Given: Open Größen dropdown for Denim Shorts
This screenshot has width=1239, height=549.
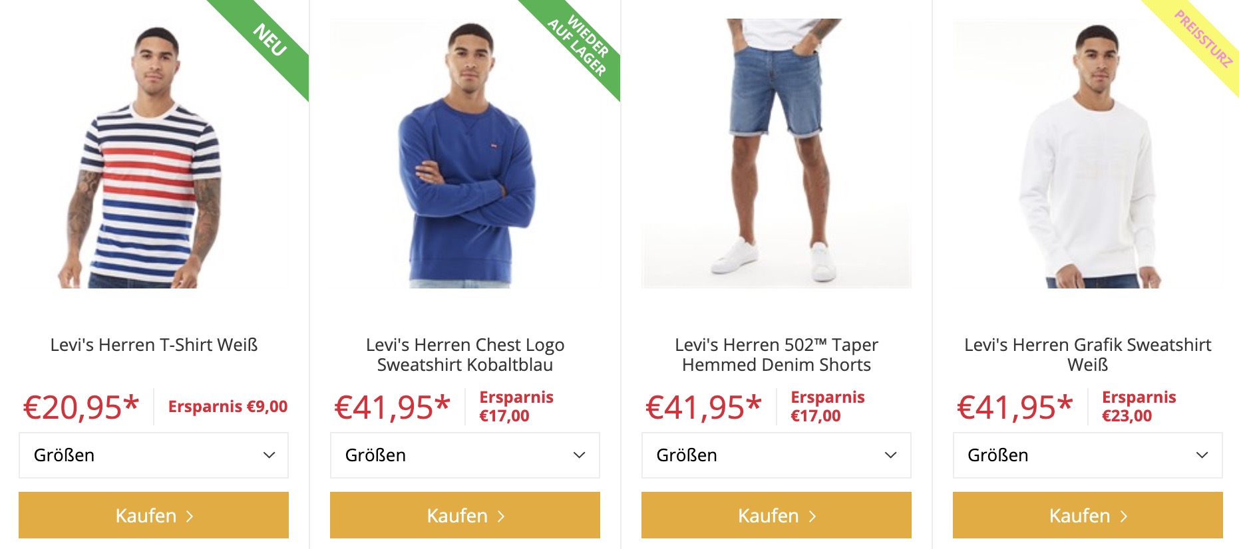Looking at the screenshot, I should click(777, 455).
